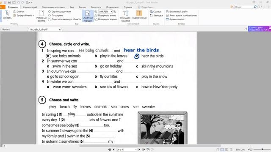Click Аннотация к изображению tool
Viewport: 271px width, 152px height.
[x=181, y=15]
